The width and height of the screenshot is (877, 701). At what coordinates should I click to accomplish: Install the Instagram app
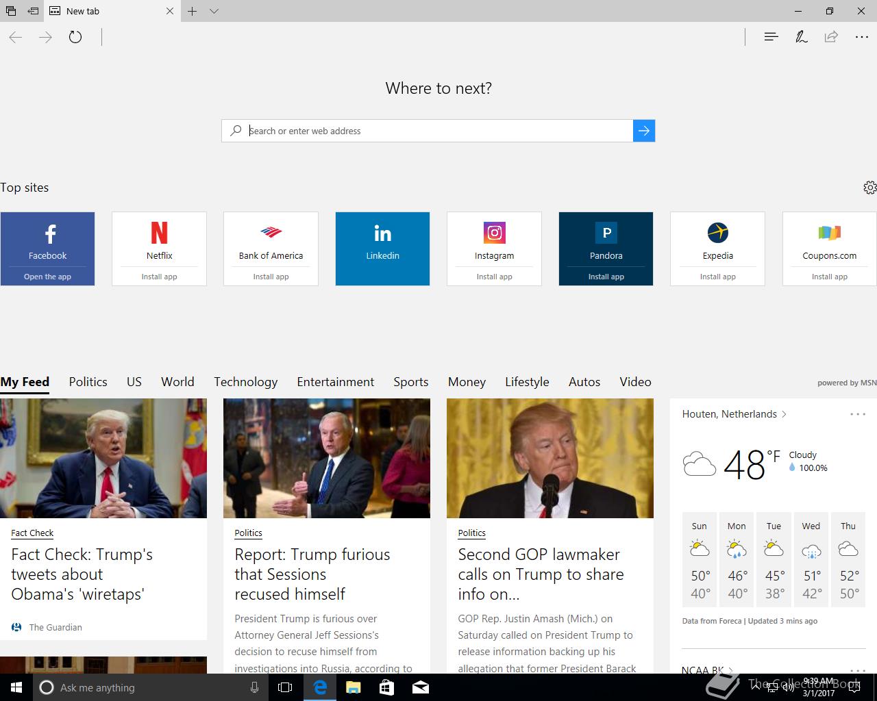pos(494,277)
